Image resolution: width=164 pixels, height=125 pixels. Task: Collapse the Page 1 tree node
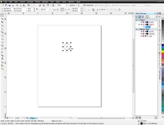coord(136,20)
